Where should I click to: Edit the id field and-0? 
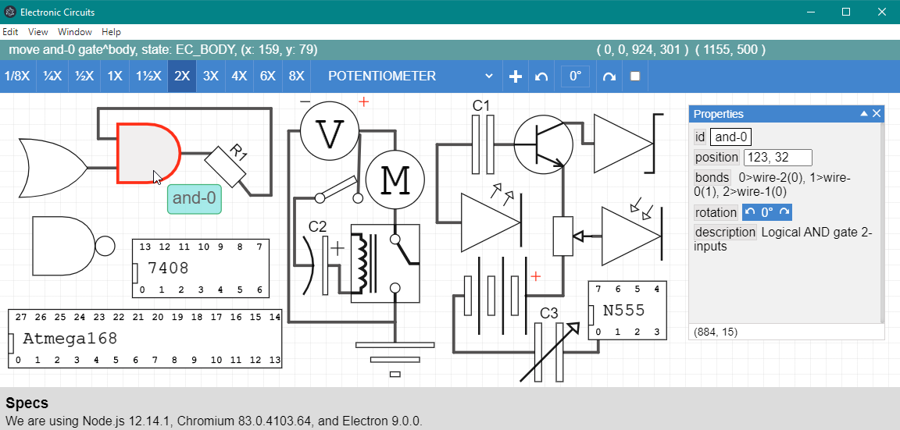[730, 137]
